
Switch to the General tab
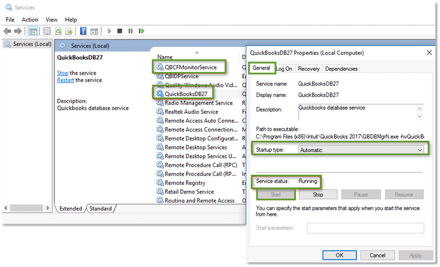pyautogui.click(x=261, y=68)
